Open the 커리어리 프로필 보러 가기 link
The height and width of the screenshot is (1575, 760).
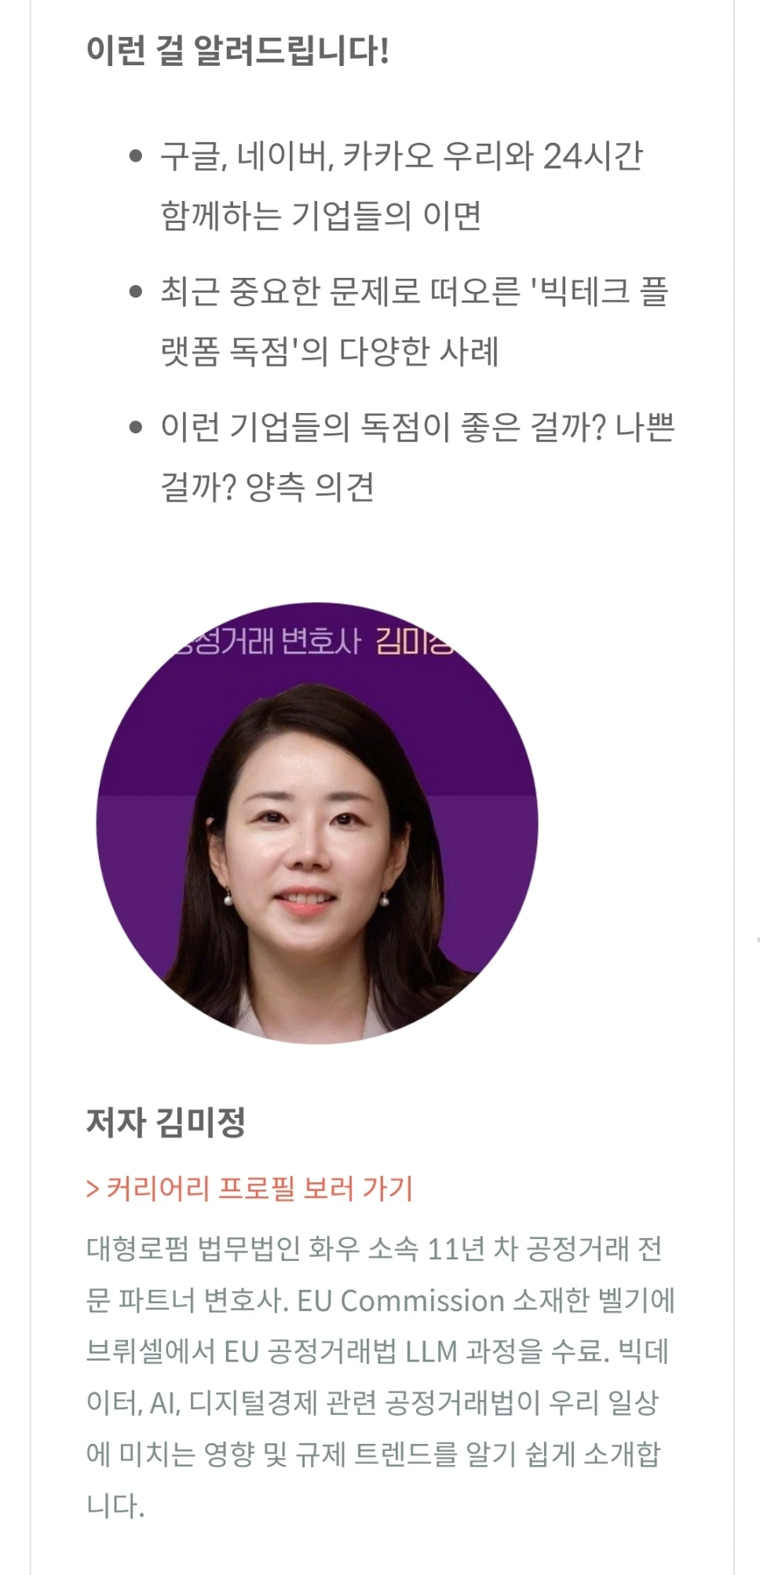tap(250, 1189)
